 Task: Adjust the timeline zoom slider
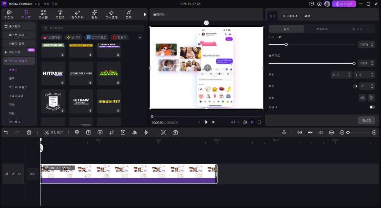tap(348, 132)
